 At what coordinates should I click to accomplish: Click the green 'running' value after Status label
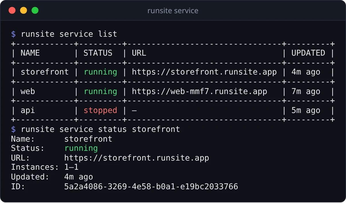81,148
